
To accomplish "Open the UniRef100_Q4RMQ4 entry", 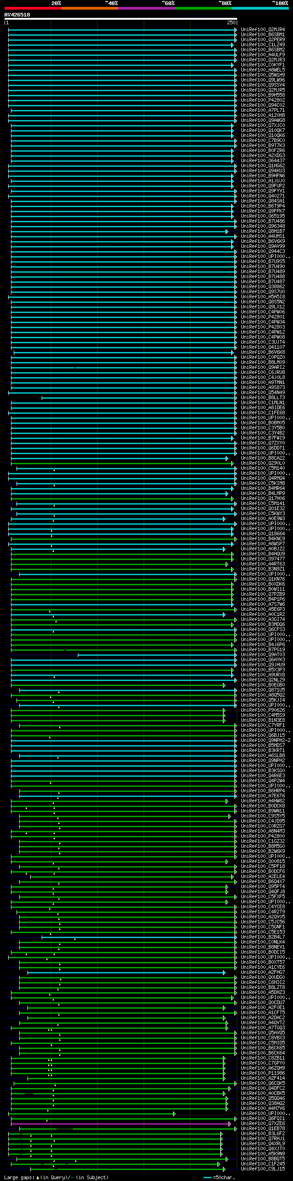I will tap(263, 478).
